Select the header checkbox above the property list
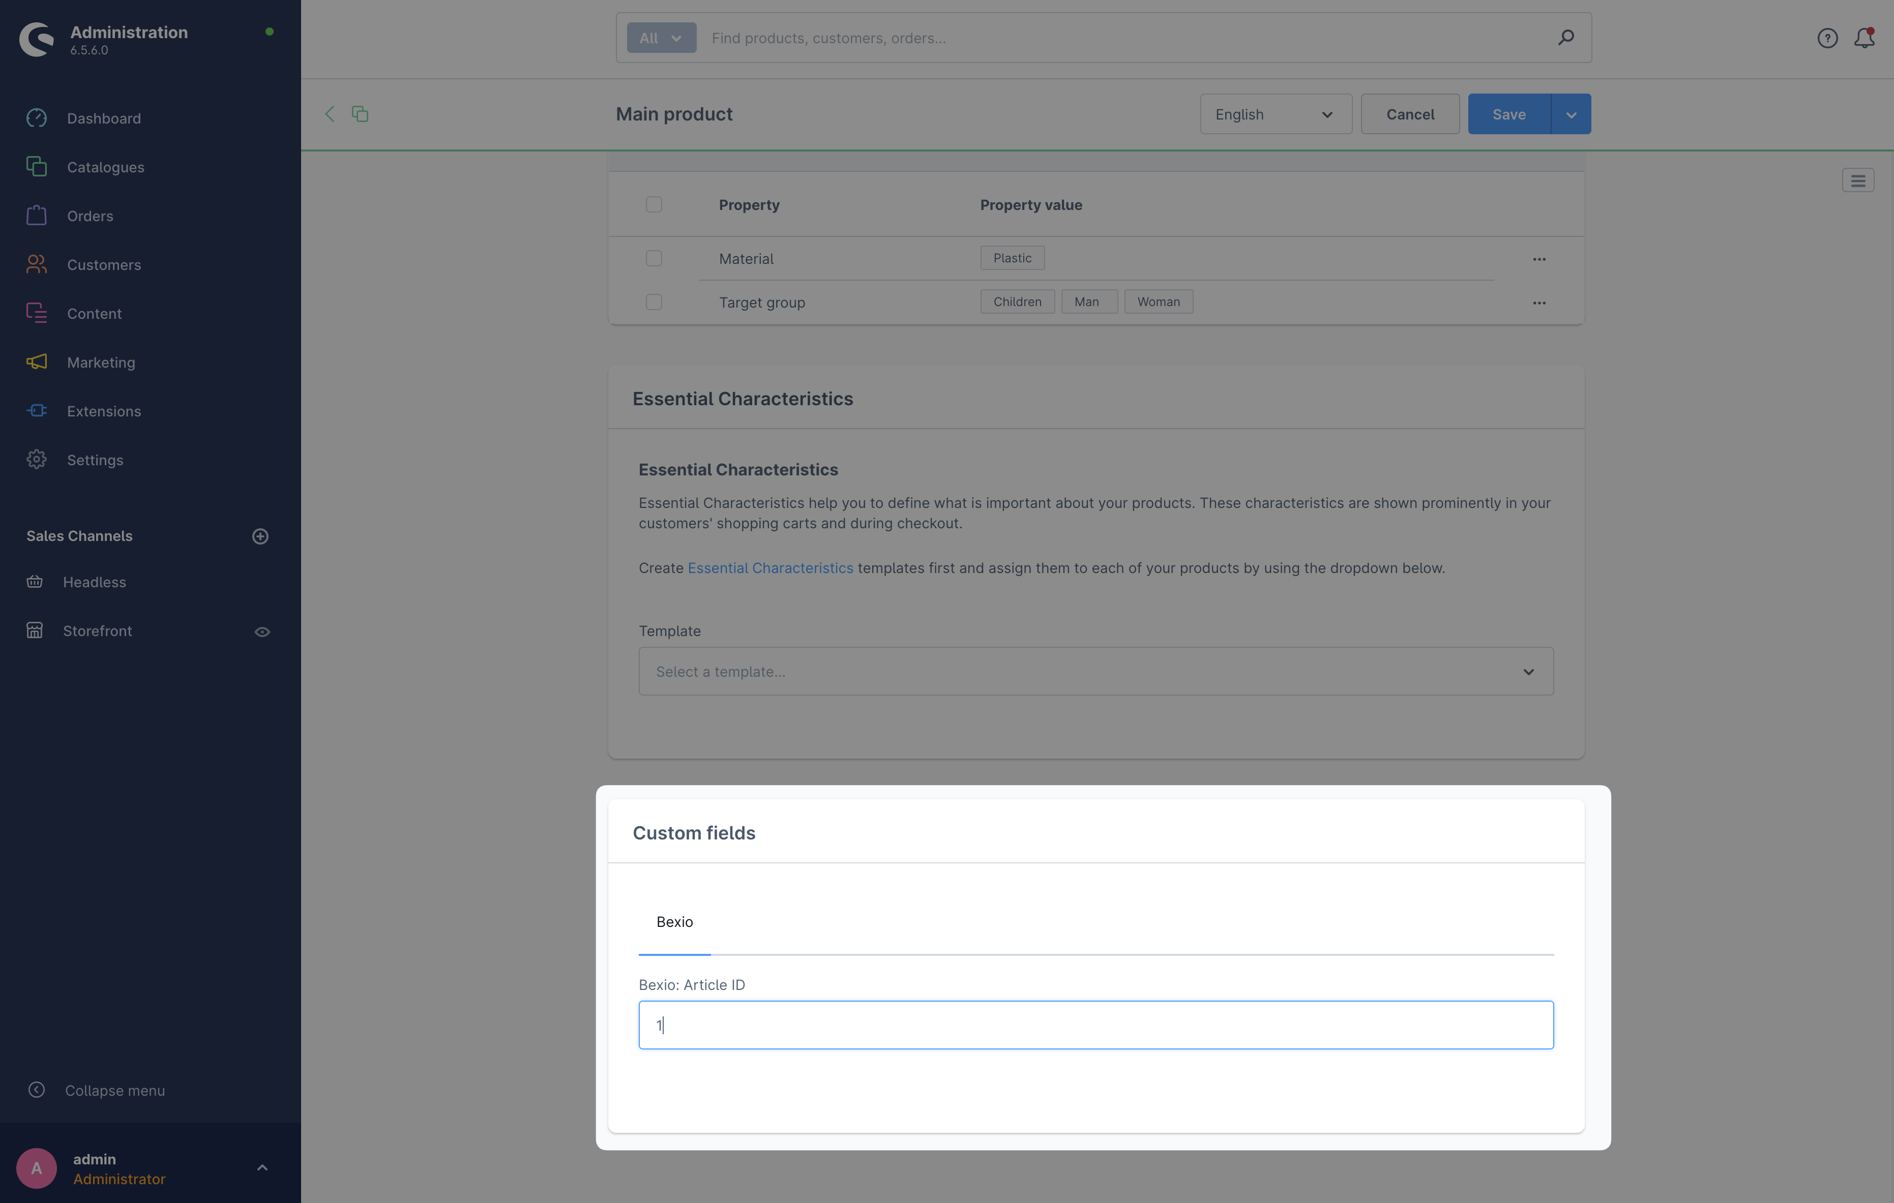This screenshot has width=1894, height=1203. (654, 204)
